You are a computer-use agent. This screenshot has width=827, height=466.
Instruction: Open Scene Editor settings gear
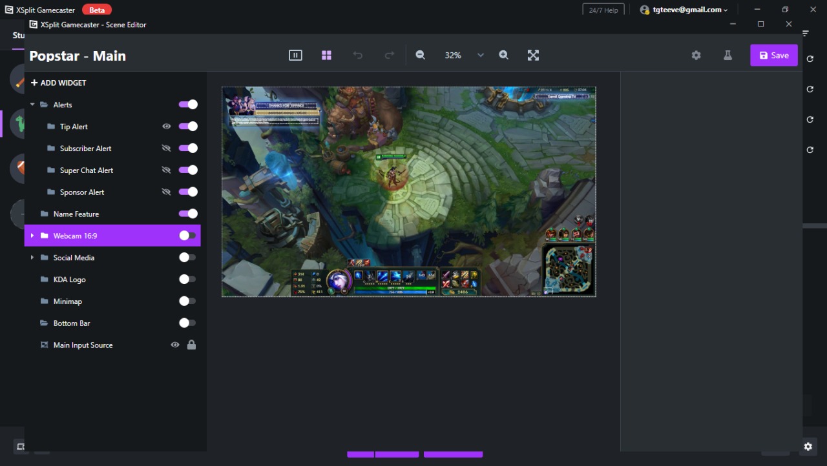pos(696,56)
